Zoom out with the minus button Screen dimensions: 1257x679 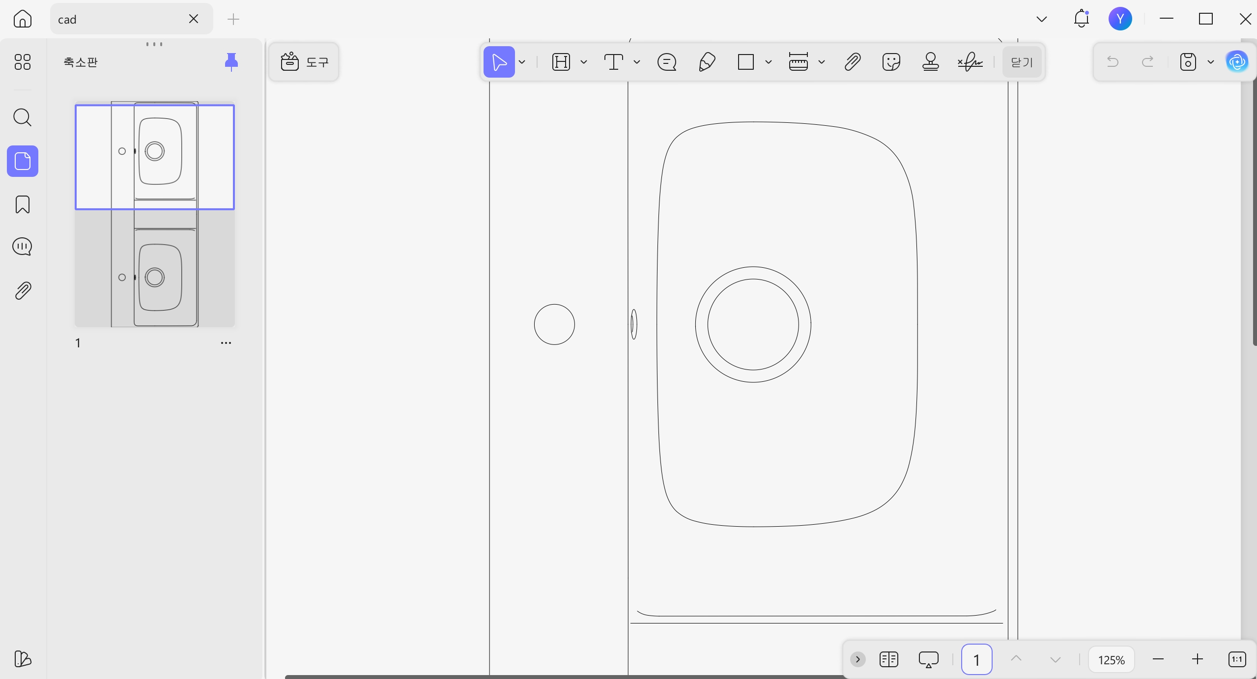[x=1158, y=659]
